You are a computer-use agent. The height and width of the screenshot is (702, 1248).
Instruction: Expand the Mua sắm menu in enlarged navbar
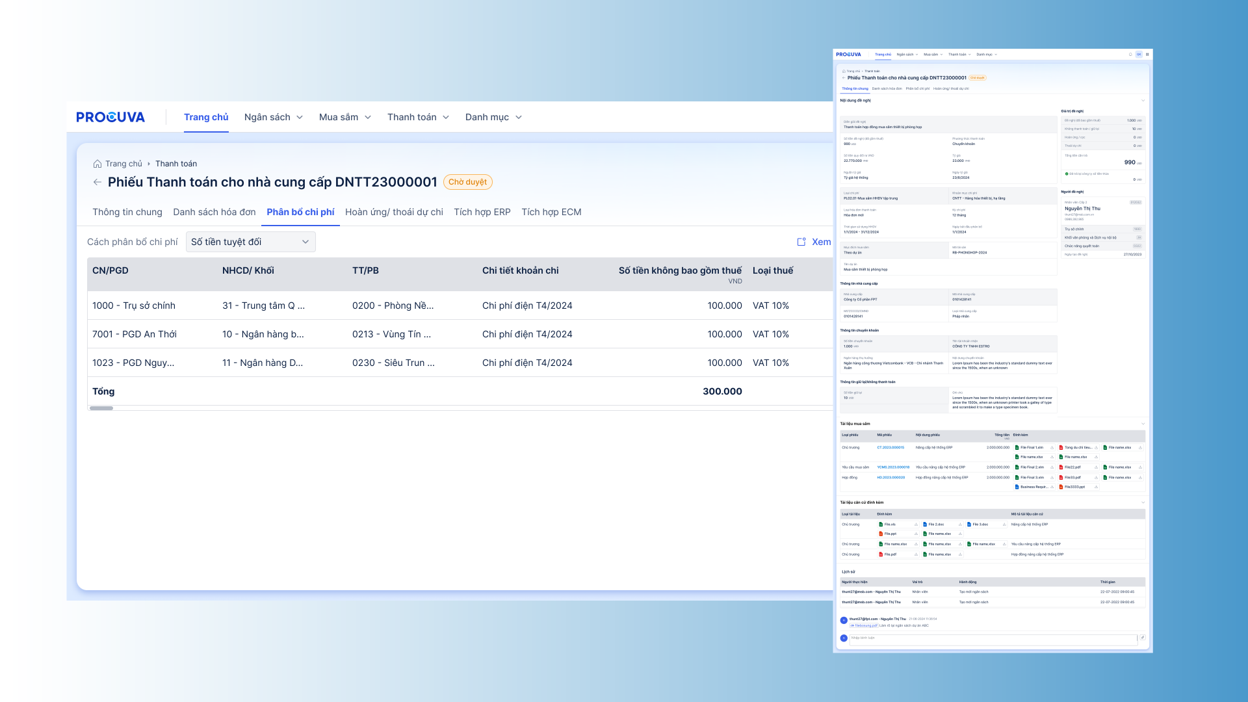[345, 117]
